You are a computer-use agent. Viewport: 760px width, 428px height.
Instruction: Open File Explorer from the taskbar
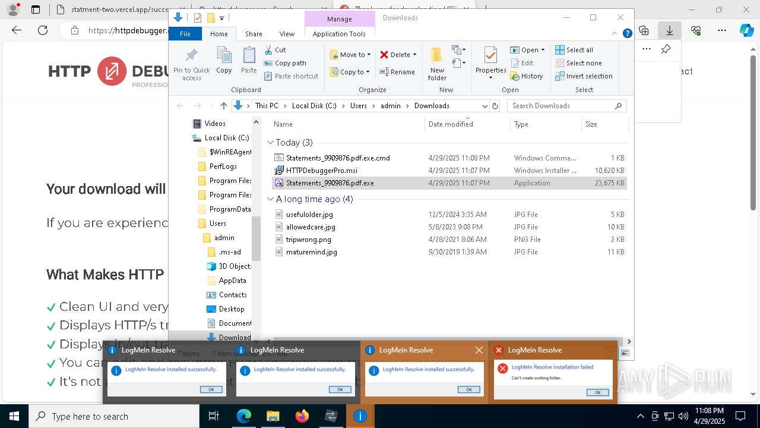pos(273,416)
